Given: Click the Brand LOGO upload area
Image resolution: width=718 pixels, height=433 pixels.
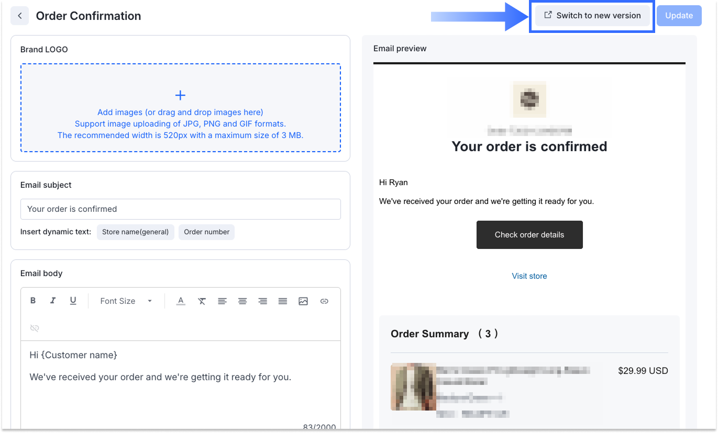Looking at the screenshot, I should [x=180, y=108].
